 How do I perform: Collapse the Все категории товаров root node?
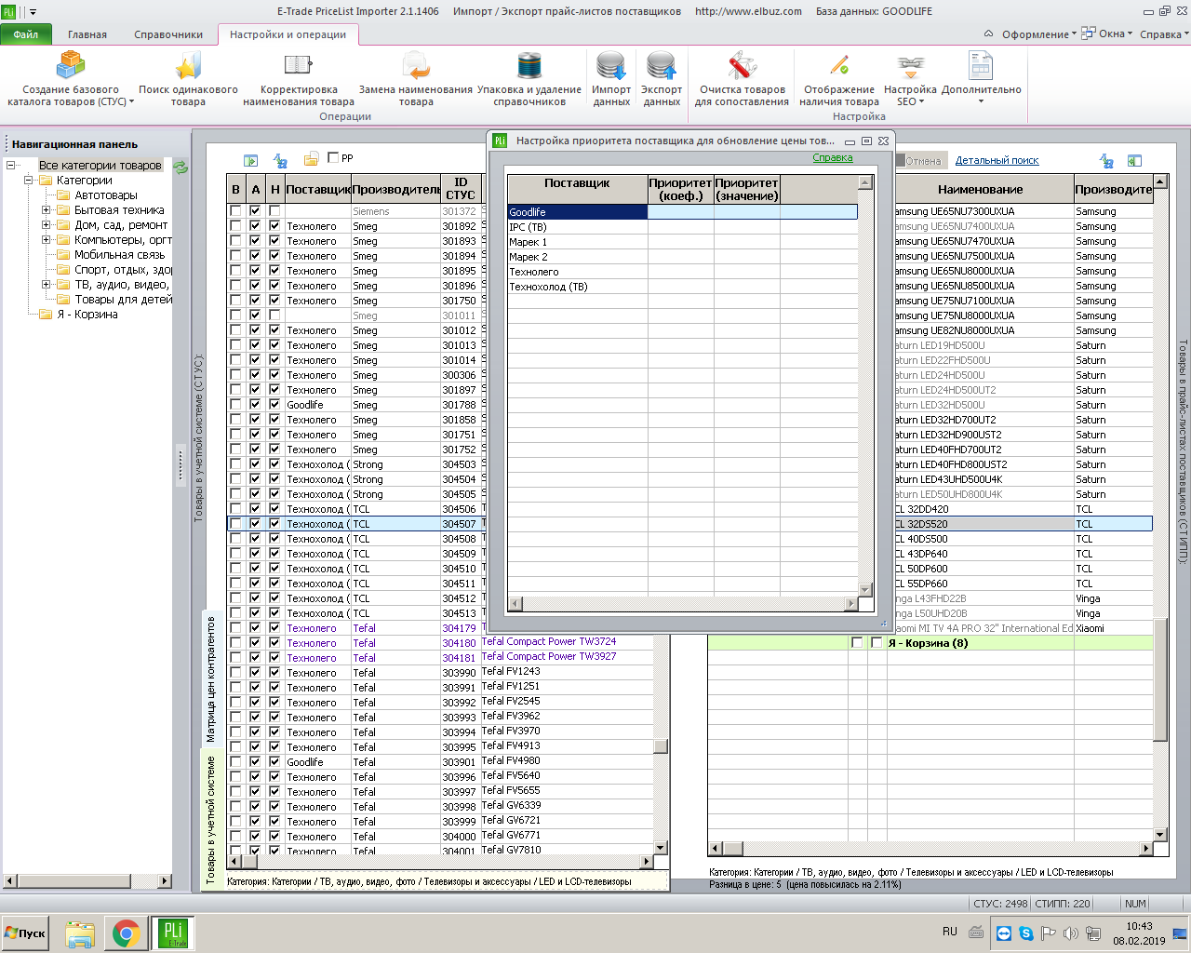[x=10, y=166]
